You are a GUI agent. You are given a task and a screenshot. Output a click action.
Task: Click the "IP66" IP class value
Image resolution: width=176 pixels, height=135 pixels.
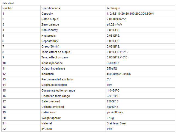tap(109, 129)
